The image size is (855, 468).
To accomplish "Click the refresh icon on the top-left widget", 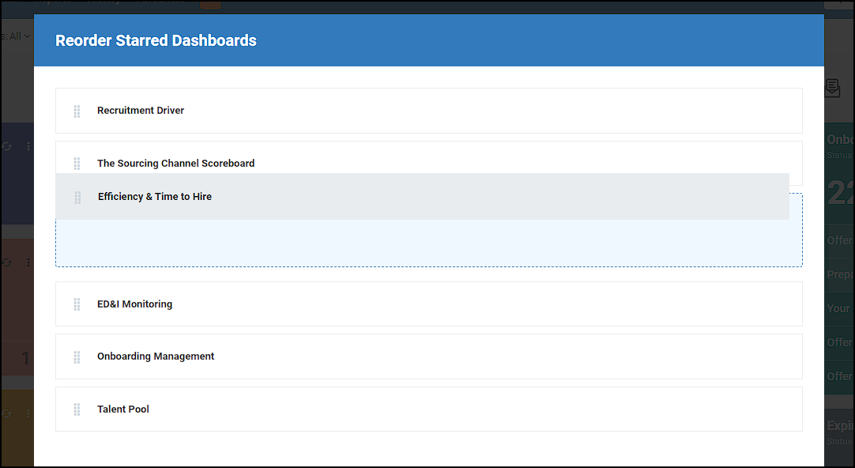I will pyautogui.click(x=7, y=146).
